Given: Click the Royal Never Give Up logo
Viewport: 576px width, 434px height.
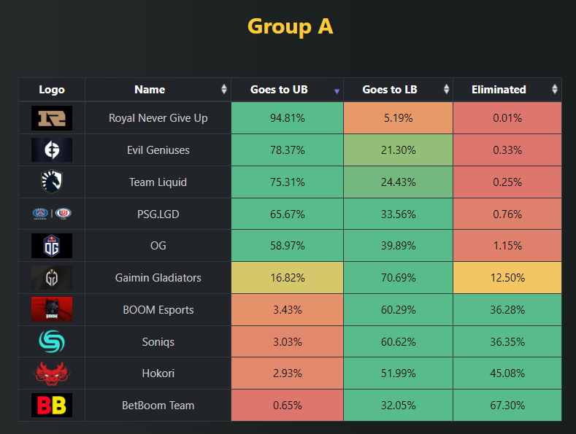Looking at the screenshot, I should [x=52, y=118].
